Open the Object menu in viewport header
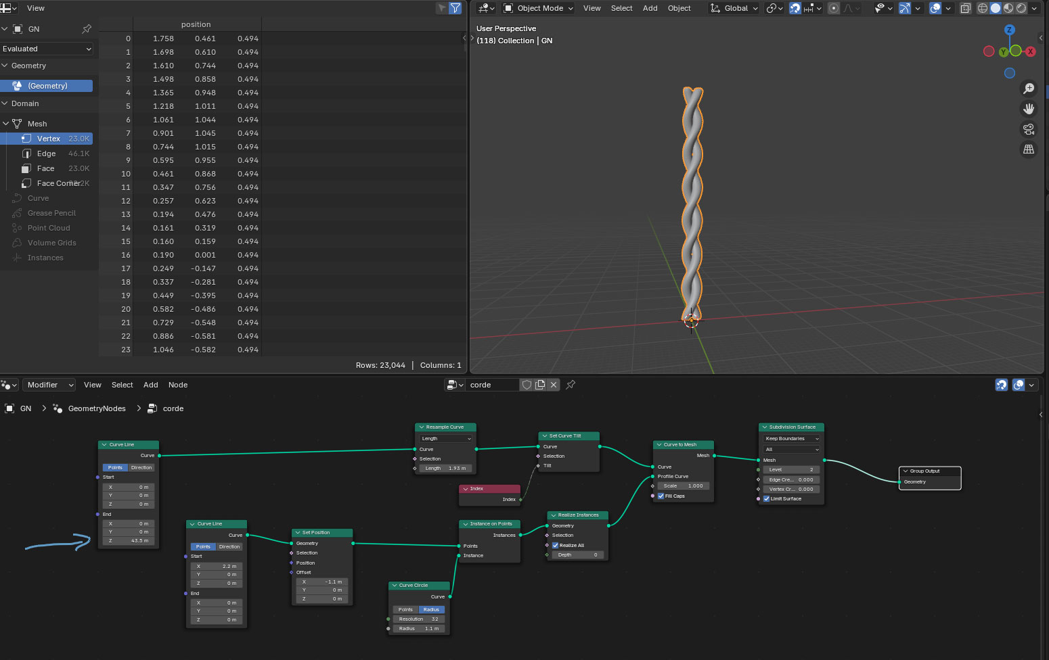This screenshot has height=660, width=1049. click(679, 8)
